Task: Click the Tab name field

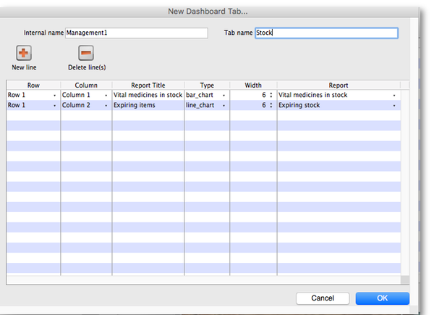Action: pyautogui.click(x=325, y=33)
